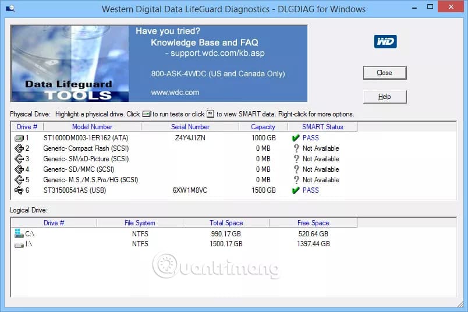
Task: Click free space 520.64 GB
Action: pyautogui.click(x=313, y=234)
